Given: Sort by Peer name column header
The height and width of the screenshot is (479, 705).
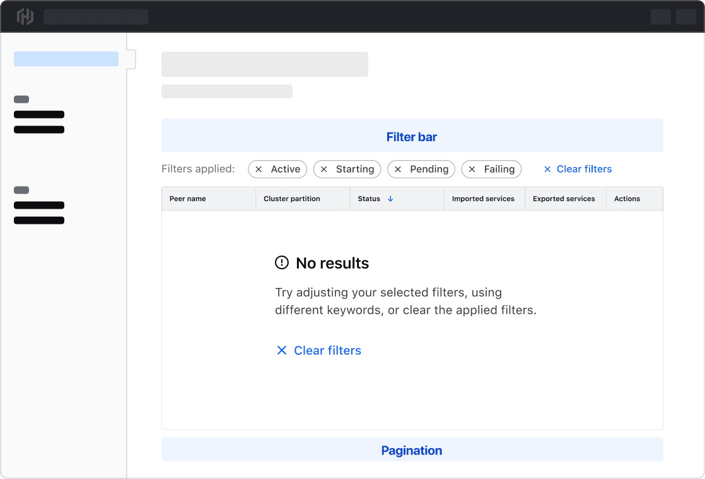Looking at the screenshot, I should click(188, 199).
